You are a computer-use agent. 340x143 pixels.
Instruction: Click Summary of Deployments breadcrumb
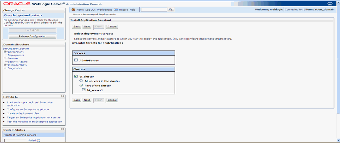(x=99, y=14)
